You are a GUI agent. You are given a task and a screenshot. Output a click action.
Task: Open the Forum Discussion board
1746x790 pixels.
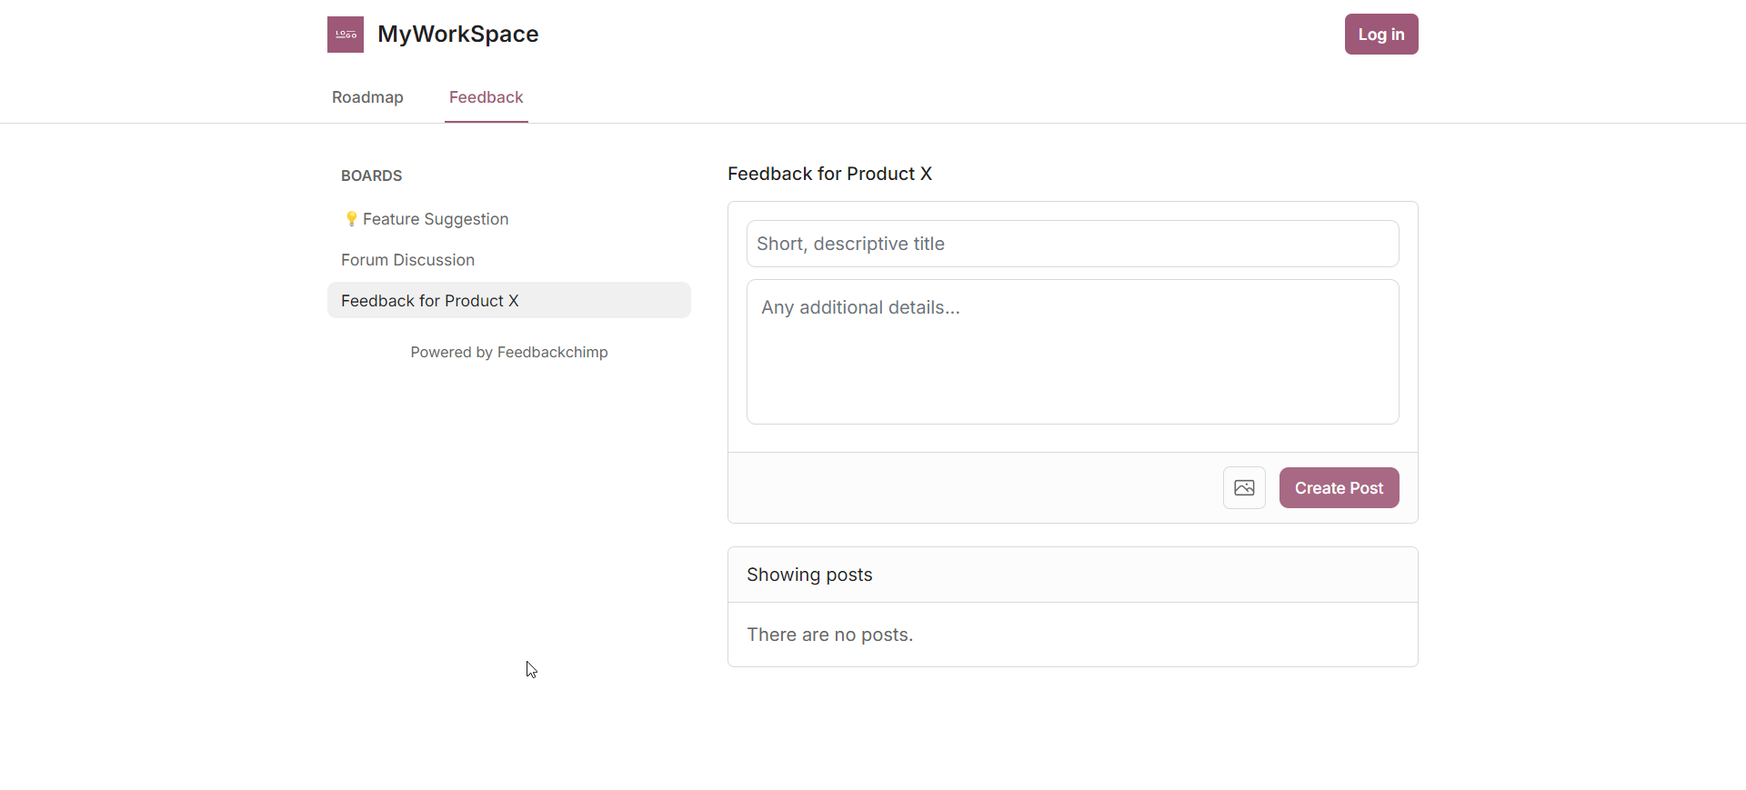509,260
